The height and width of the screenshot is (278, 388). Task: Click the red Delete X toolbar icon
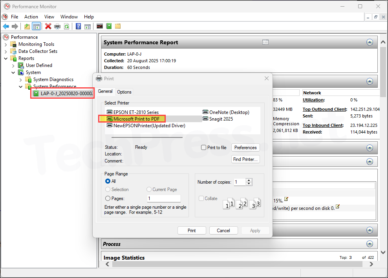click(x=48, y=26)
